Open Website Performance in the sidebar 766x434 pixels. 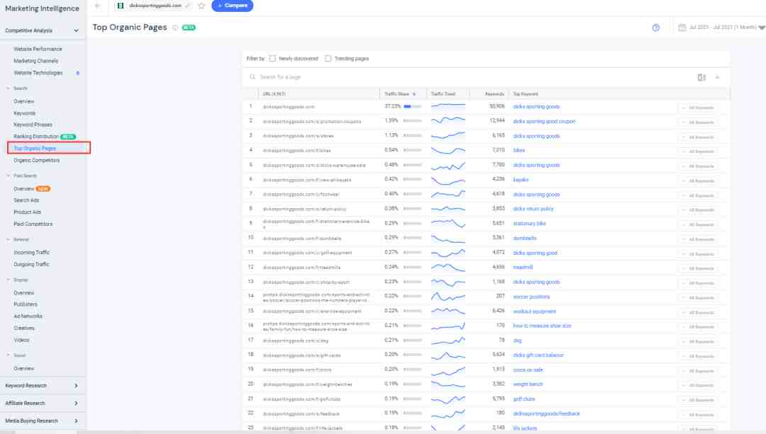click(x=38, y=50)
